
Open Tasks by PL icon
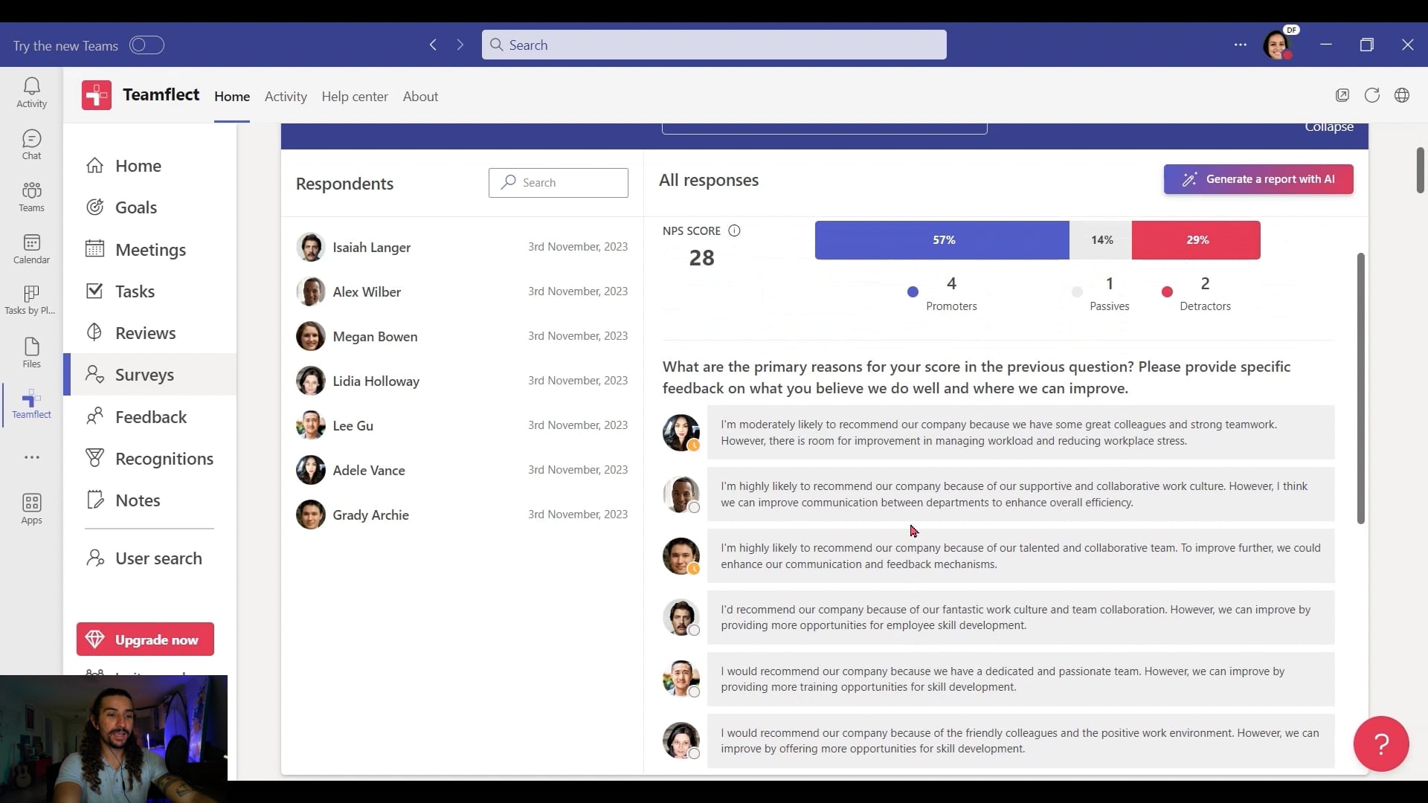[x=31, y=297]
